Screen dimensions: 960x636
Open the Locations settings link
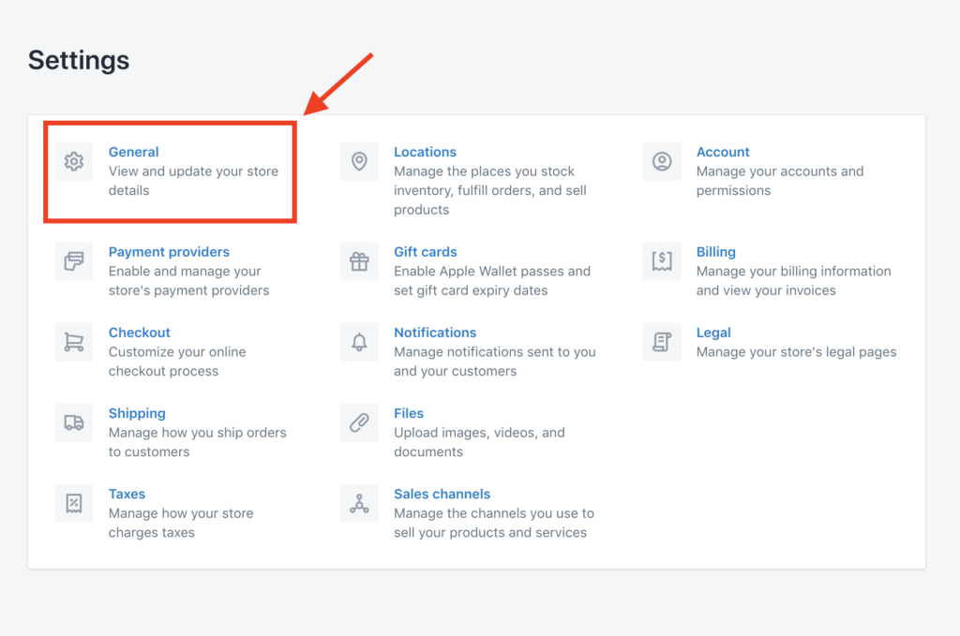(425, 152)
